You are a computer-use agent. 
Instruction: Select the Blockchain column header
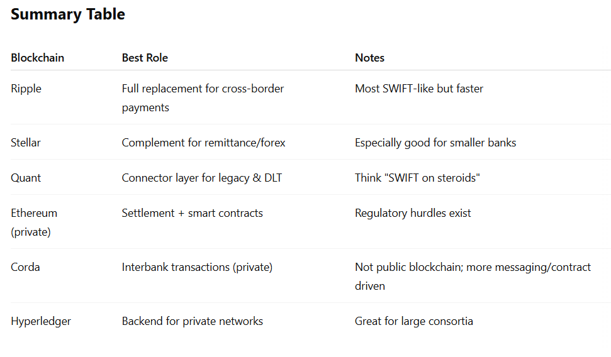[37, 58]
